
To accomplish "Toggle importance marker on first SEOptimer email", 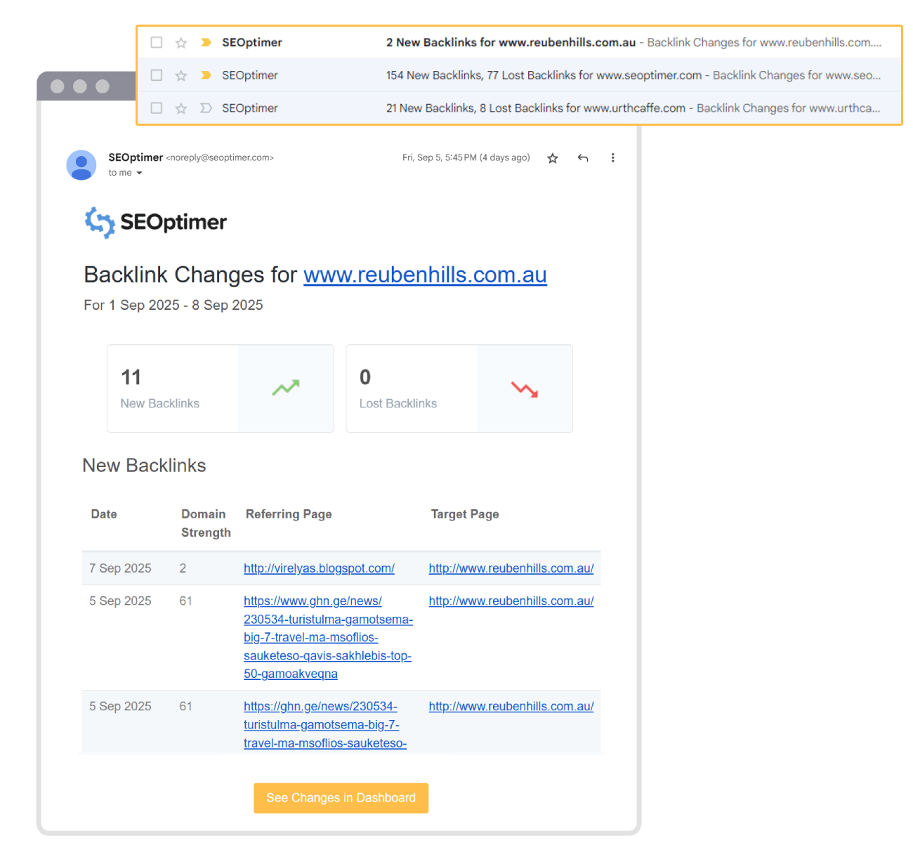I will (x=206, y=43).
